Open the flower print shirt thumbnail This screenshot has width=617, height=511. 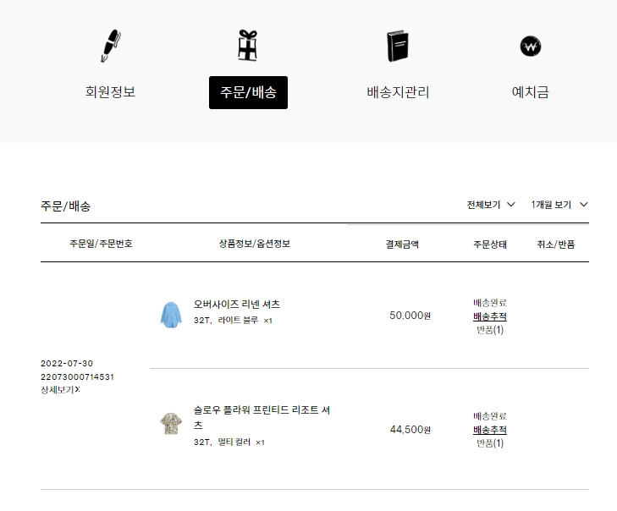point(171,423)
